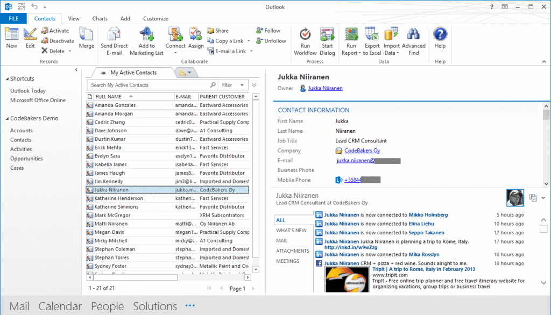
Task: Open E-mail a Link dropdown arrow
Action: coord(252,51)
